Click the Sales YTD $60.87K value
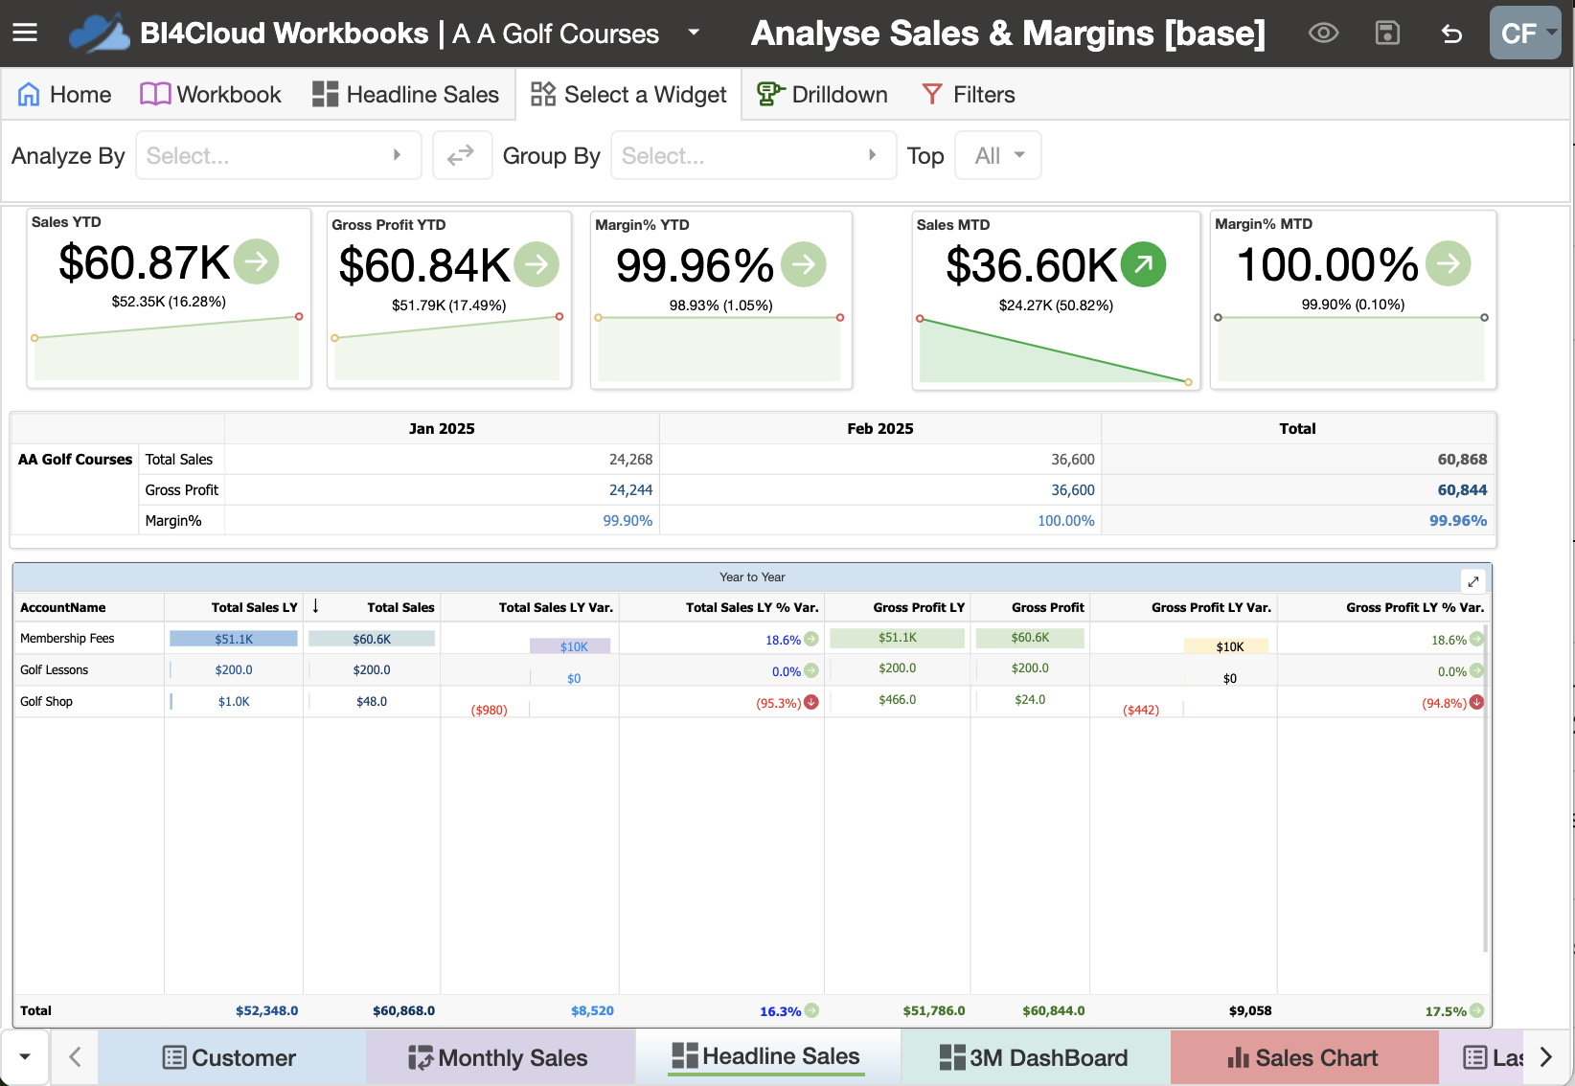The width and height of the screenshot is (1575, 1086). tap(144, 262)
